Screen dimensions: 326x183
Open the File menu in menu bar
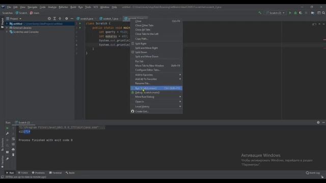[9, 7]
